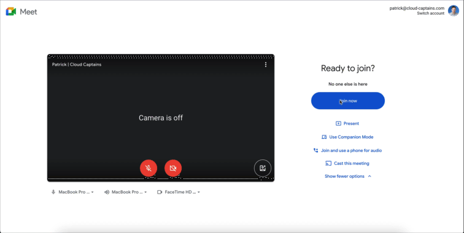Screen dimensions: 464x233
Task: Click the Show fewer options chevron
Action: point(369,176)
